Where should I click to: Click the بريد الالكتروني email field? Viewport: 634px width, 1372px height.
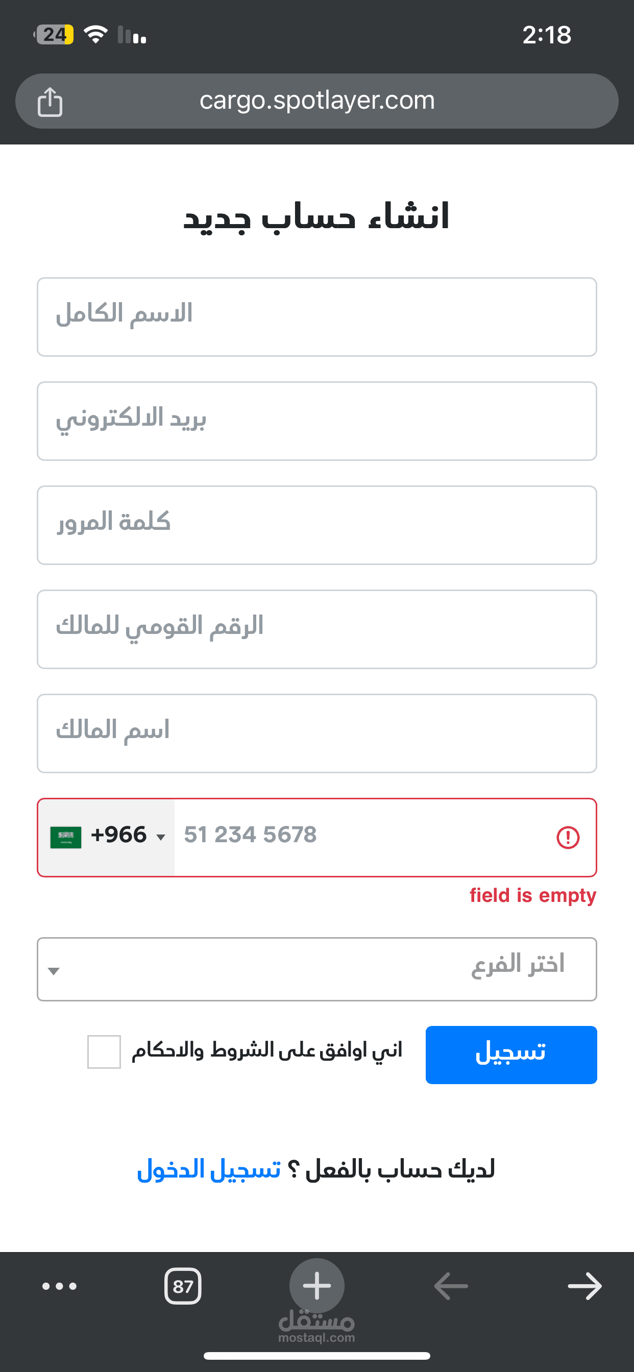click(x=316, y=421)
